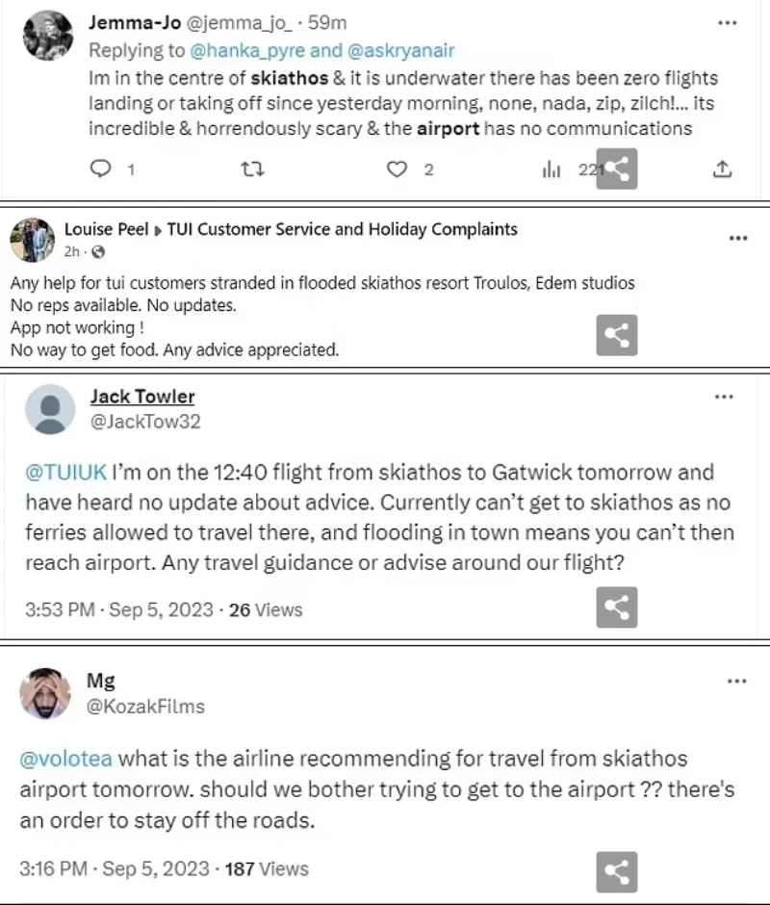Share Jack Towler's tweet
The image size is (770, 905).
coord(617,608)
